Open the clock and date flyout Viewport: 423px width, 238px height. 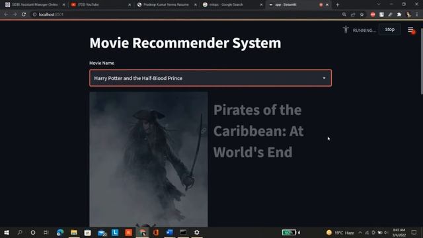[x=399, y=233]
